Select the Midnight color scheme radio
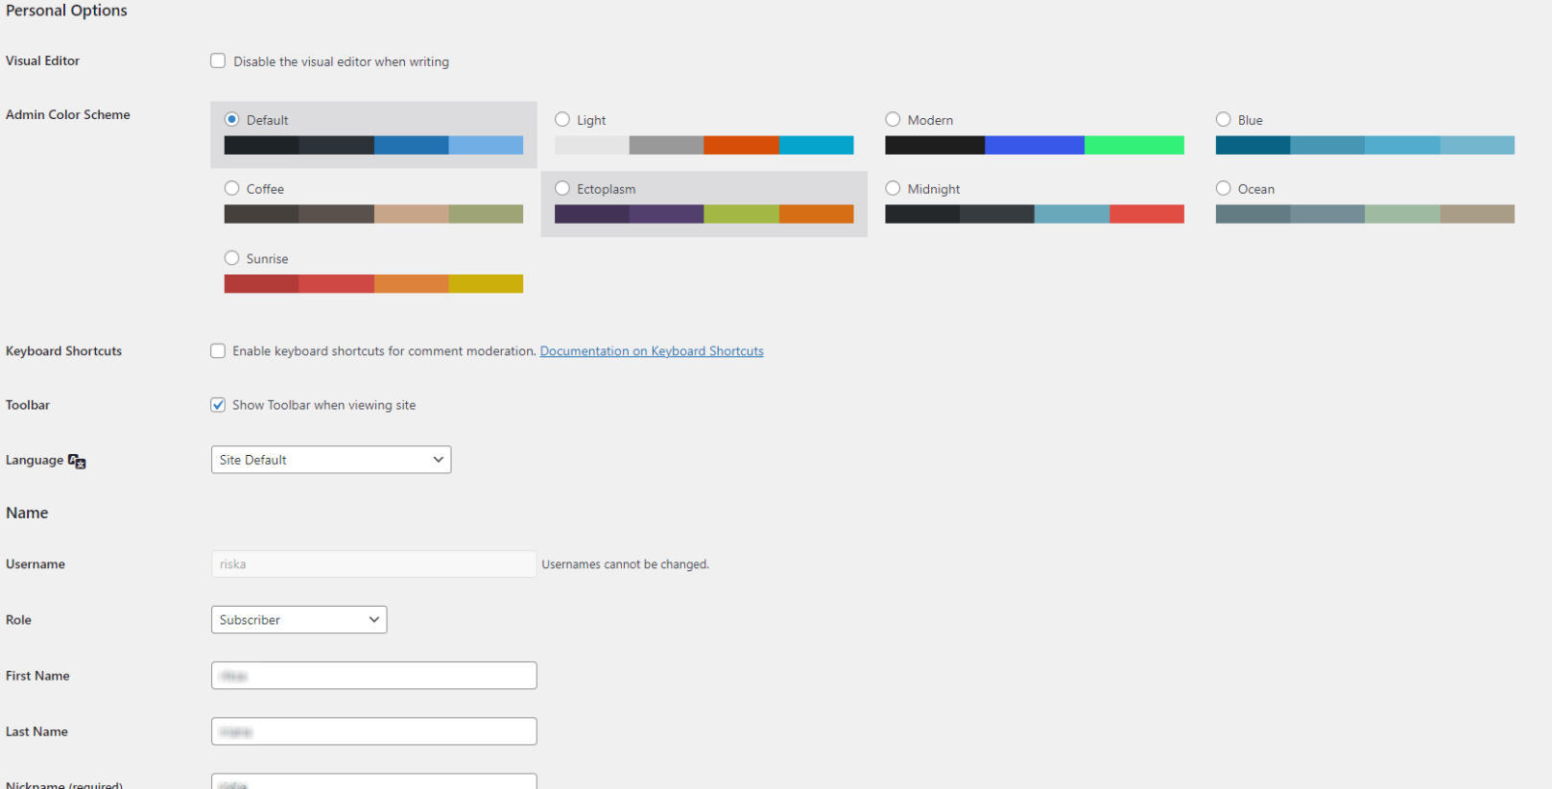This screenshot has height=789, width=1552. 893,188
